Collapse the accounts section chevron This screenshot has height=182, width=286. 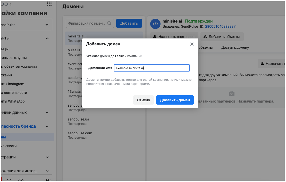tap(47, 38)
